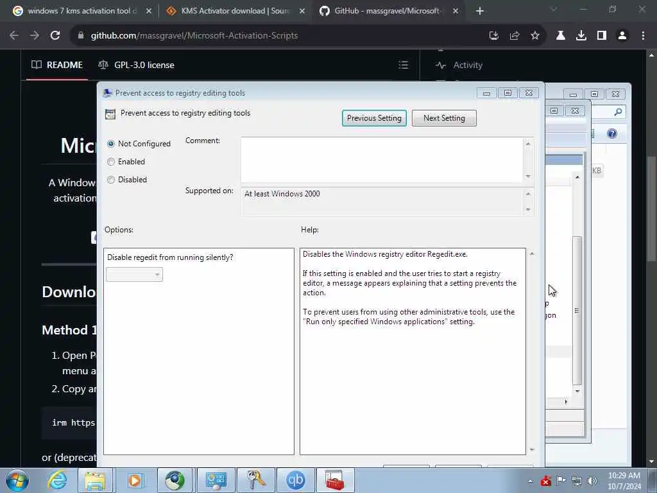Screen dimensions: 657x493
Task: Open Chrome labs flask icon
Action: (561, 36)
